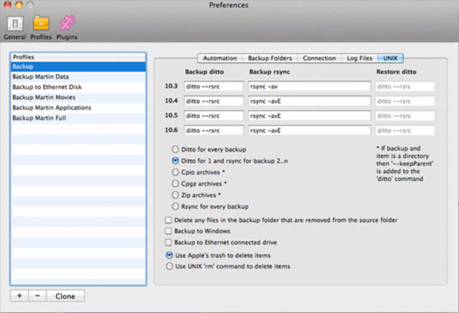Click the 10.3 Restore ditto field

(405, 87)
